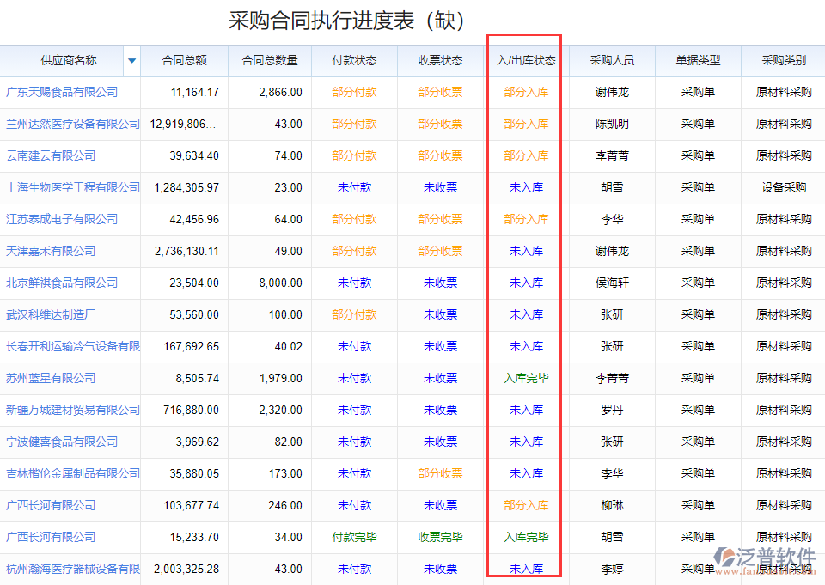Select the highlighted 入/出库状态 column header
Image resolution: width=825 pixels, height=585 pixels.
(526, 61)
